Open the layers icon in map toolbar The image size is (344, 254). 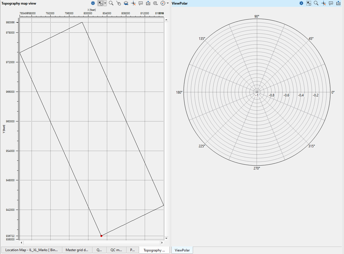[x=126, y=3]
